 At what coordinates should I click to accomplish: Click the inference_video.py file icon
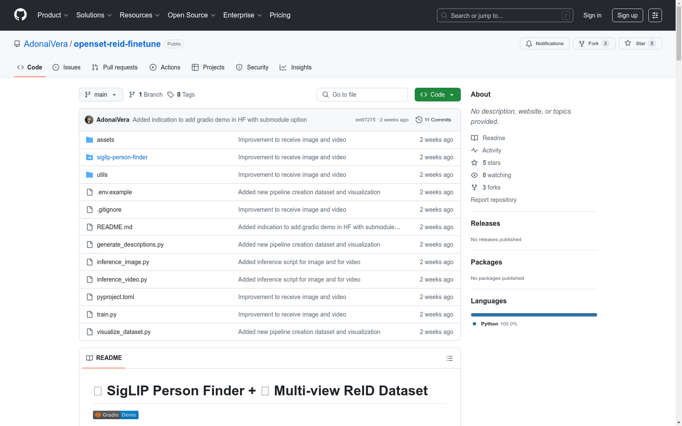click(x=90, y=279)
